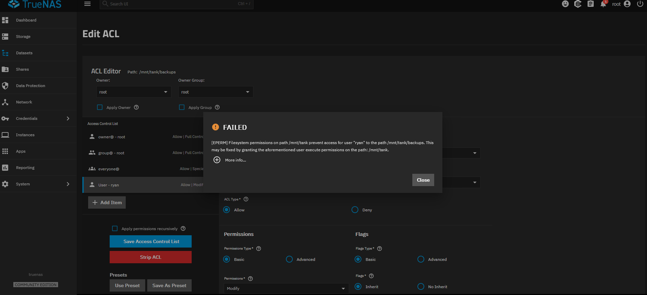Close the FAILED error dialog
Screen dimensions: 647x295
423,180
